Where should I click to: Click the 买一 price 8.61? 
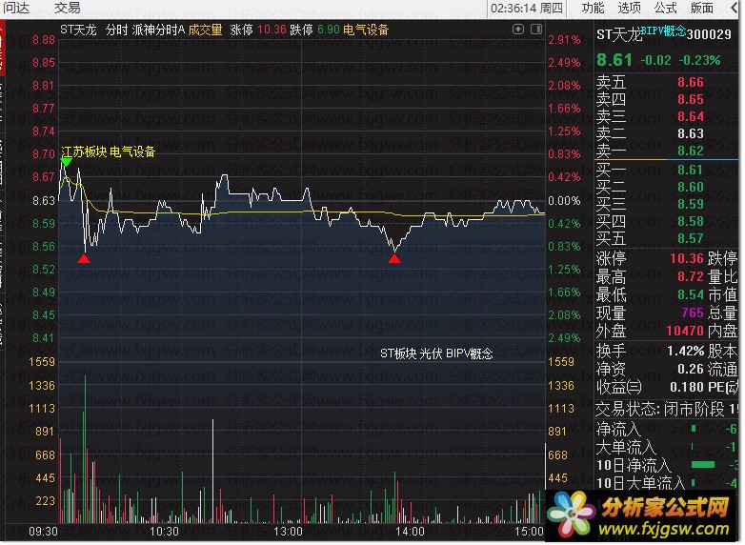pos(691,170)
